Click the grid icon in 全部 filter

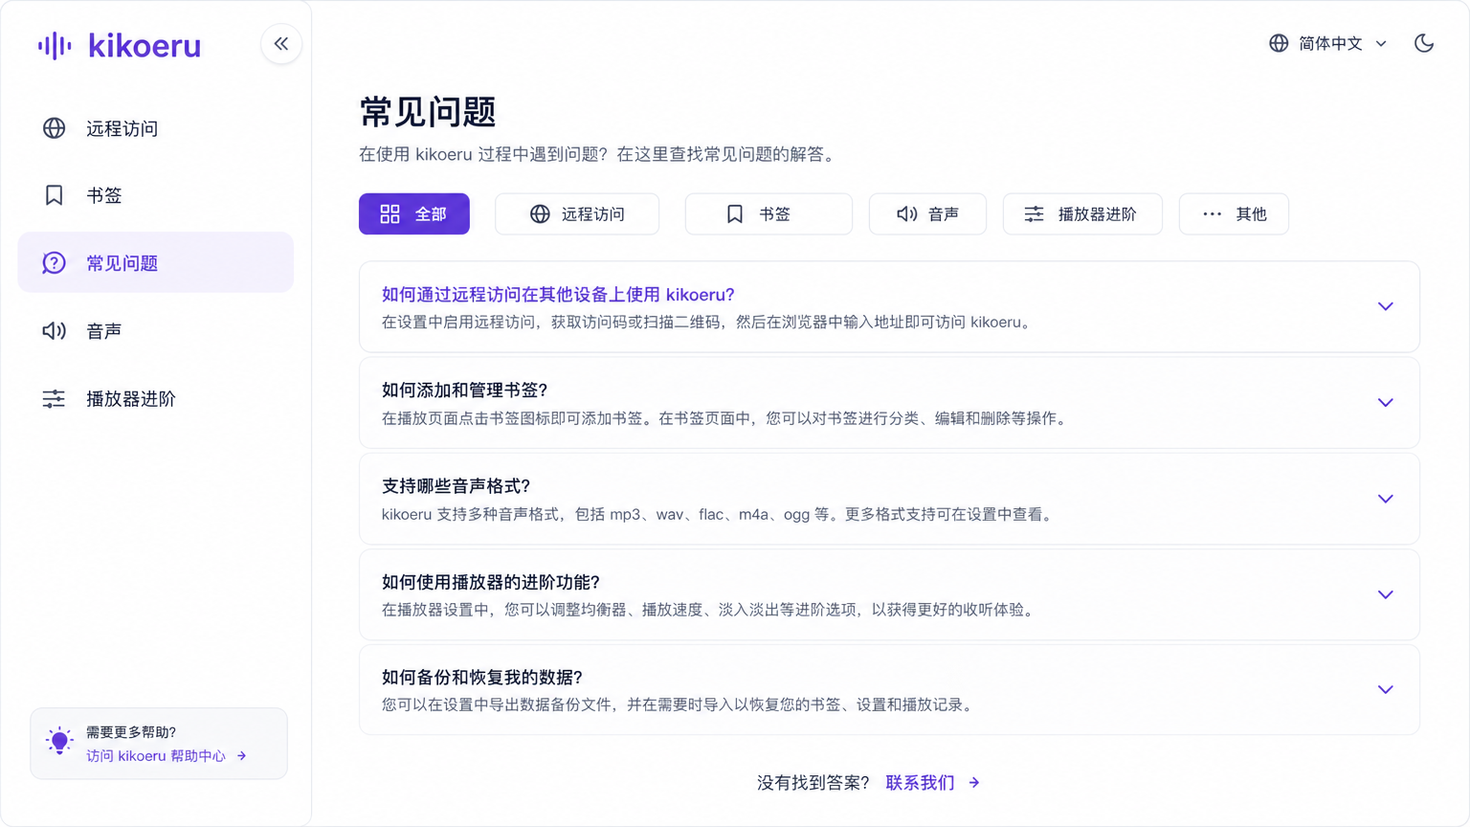(390, 214)
